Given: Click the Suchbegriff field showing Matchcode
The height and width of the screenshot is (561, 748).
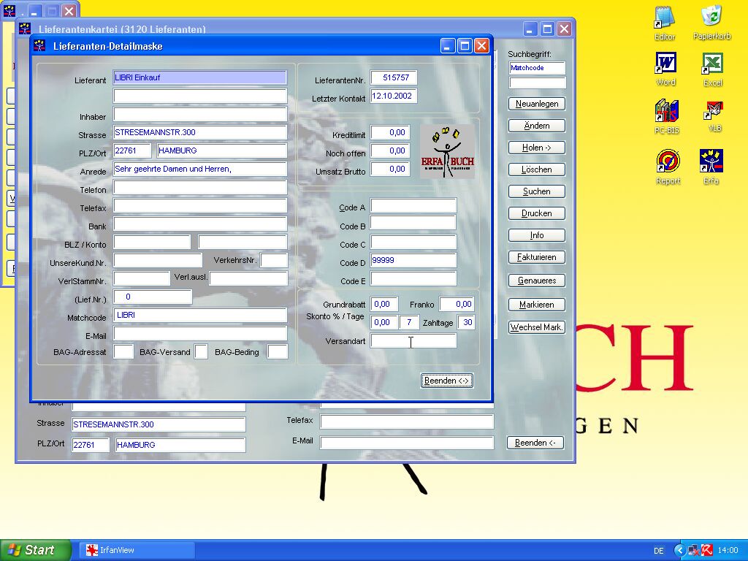Looking at the screenshot, I should 537,68.
